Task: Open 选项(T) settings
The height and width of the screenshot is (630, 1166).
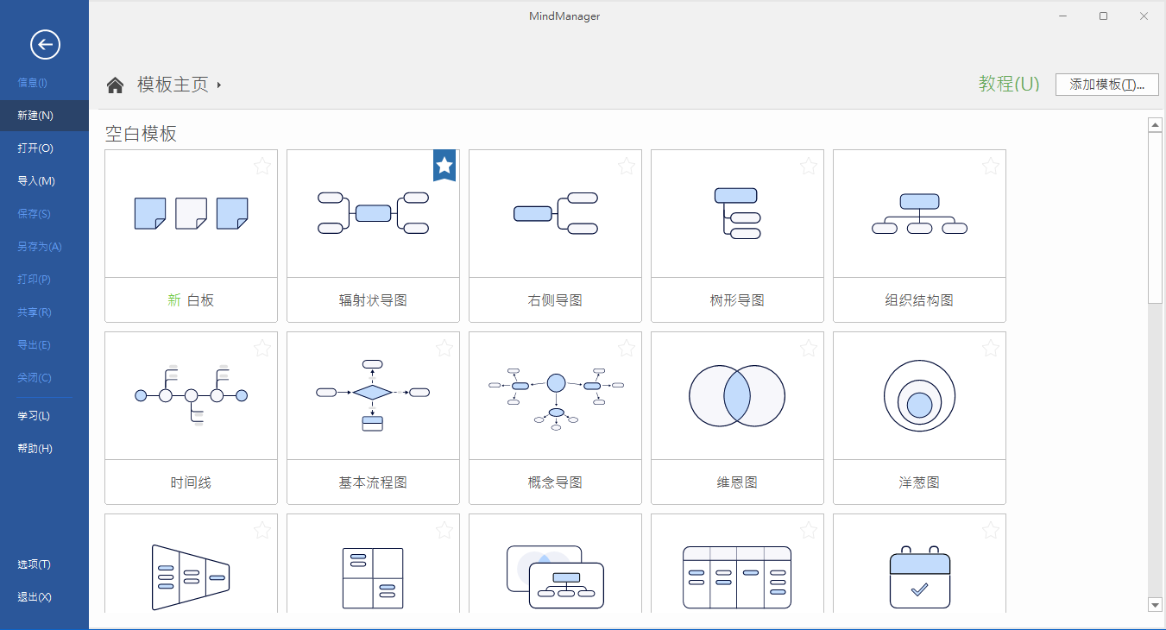Action: click(44, 564)
